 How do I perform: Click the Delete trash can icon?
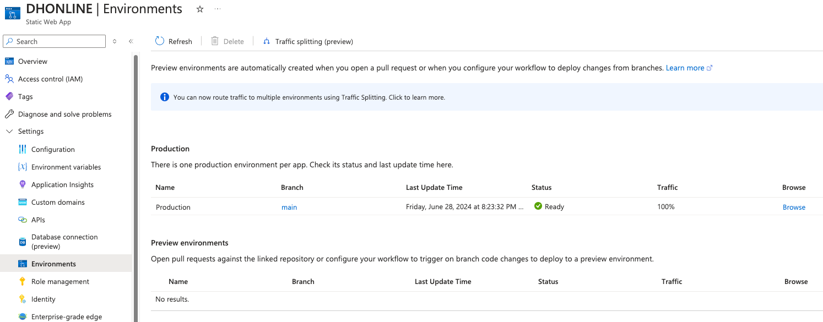(x=215, y=41)
